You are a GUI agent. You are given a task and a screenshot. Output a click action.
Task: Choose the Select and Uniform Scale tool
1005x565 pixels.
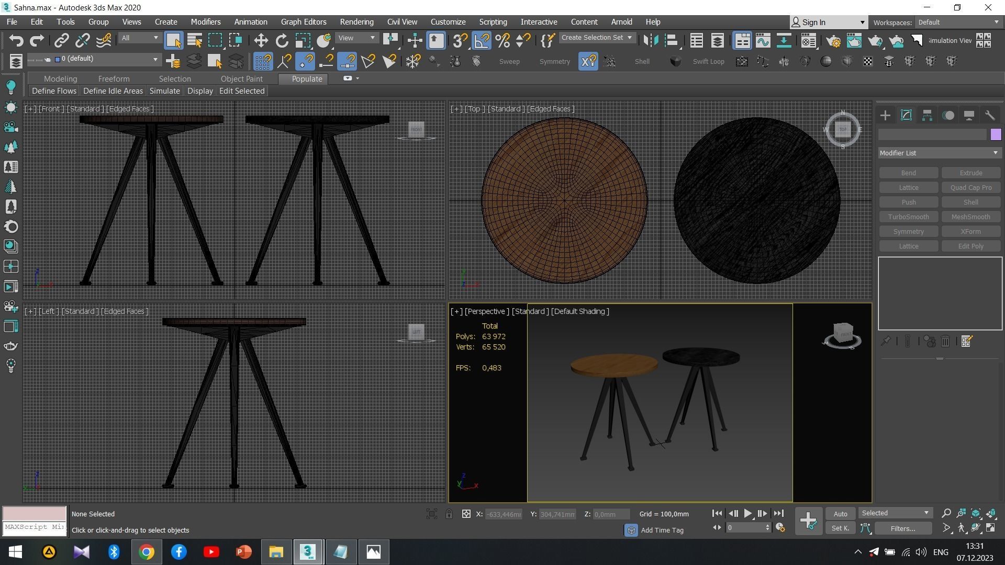click(x=303, y=40)
